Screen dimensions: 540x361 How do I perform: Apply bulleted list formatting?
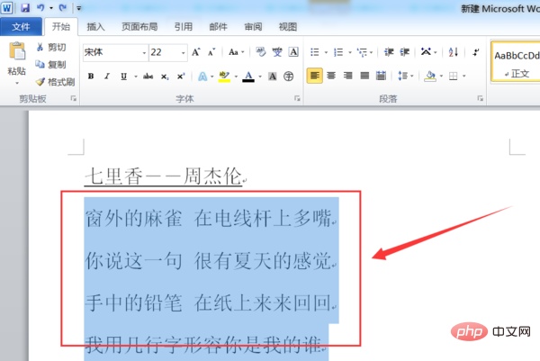click(316, 52)
